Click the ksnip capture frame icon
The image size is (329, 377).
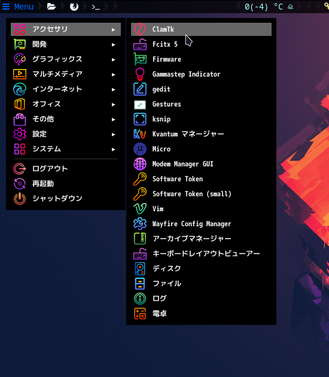(140, 119)
